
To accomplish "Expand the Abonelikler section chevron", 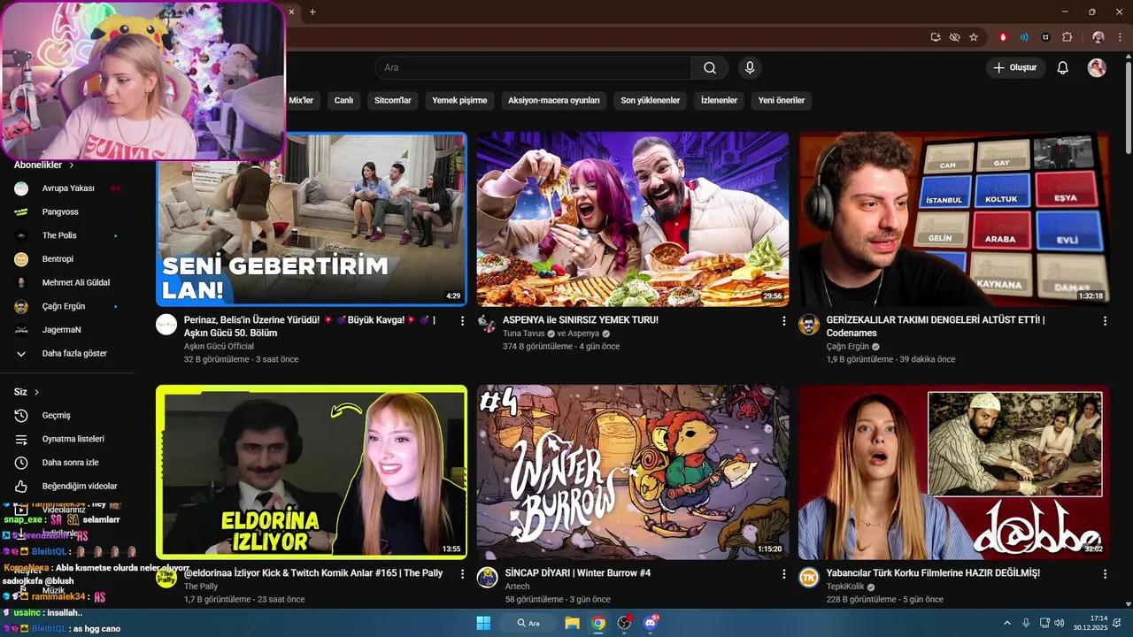I will tap(72, 165).
